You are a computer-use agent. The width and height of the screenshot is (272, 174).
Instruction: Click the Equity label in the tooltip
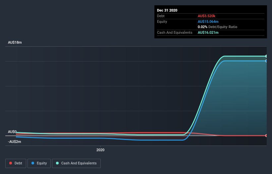162,22
